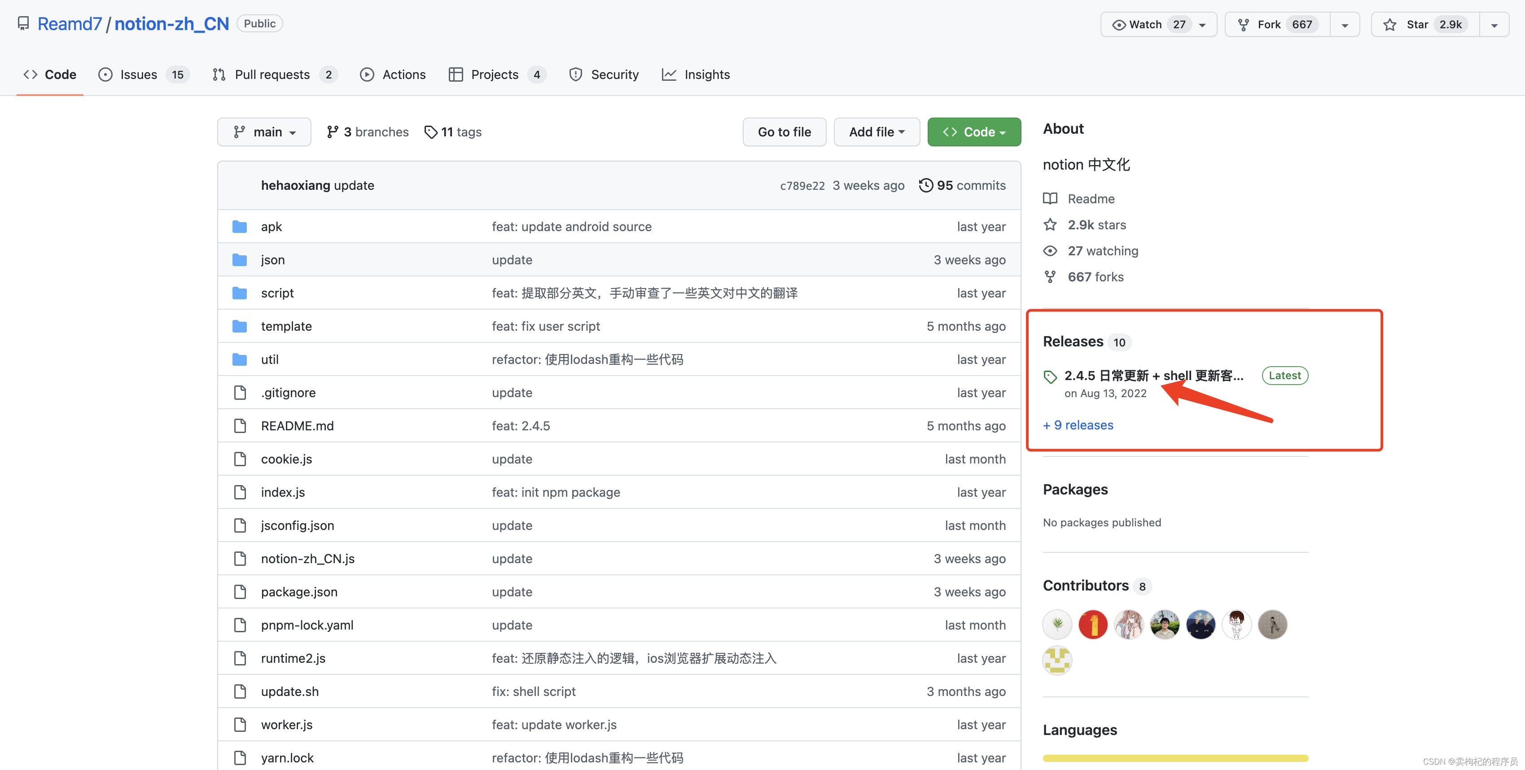The height and width of the screenshot is (770, 1525).
Task: Expand the Star lists dropdown arrow
Action: 1494,25
